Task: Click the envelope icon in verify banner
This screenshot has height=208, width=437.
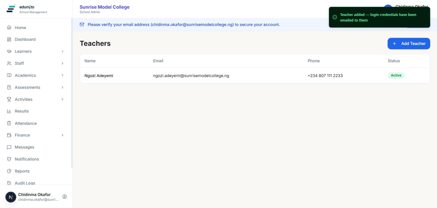Action: click(82, 25)
